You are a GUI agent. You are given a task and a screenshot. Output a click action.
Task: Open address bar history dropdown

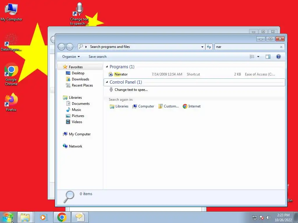(202, 47)
